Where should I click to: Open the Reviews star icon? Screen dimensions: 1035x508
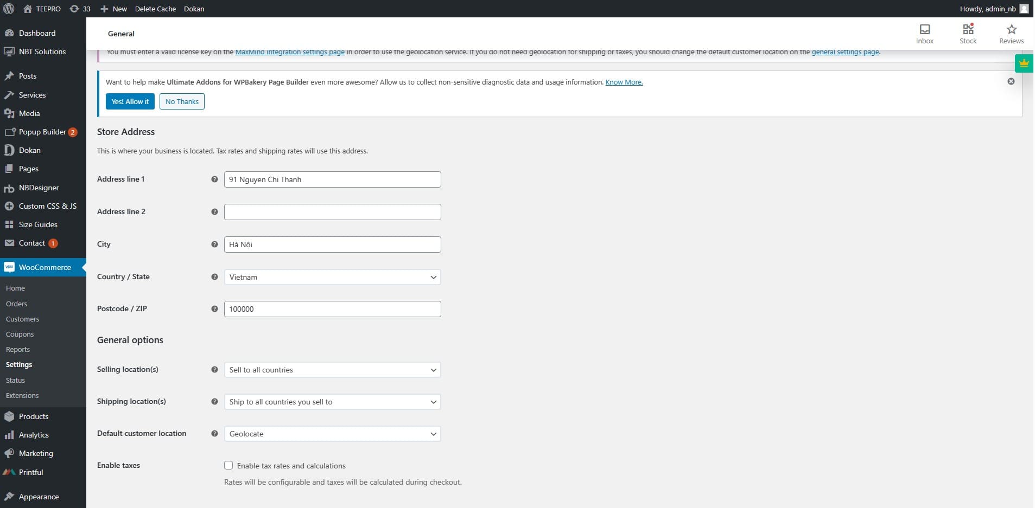pyautogui.click(x=1011, y=30)
